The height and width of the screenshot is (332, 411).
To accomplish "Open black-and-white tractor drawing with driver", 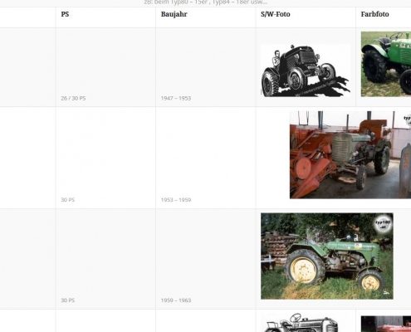I will tap(306, 71).
